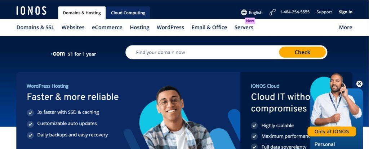Screen dimensions: 369x149
Task: Click the checkmark beside Daily backups
Action: (30, 135)
